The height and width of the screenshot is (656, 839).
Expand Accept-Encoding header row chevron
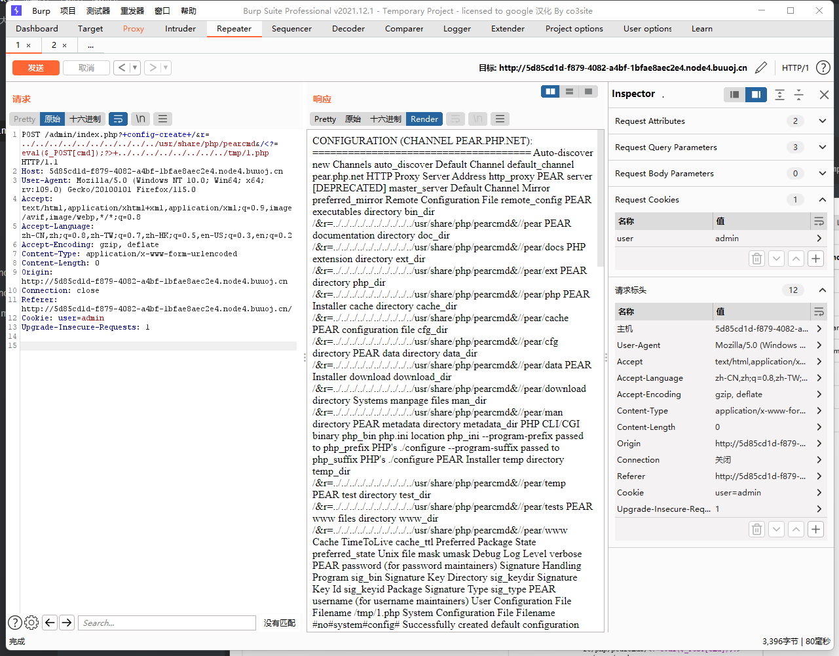coord(819,394)
